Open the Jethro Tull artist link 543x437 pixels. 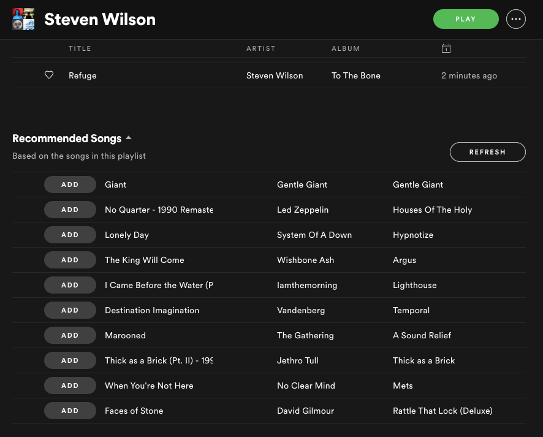point(298,360)
